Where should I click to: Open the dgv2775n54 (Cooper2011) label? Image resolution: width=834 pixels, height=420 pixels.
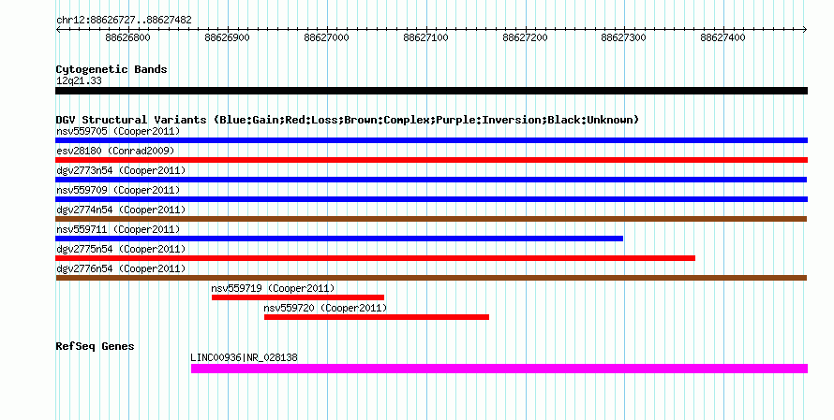point(121,249)
